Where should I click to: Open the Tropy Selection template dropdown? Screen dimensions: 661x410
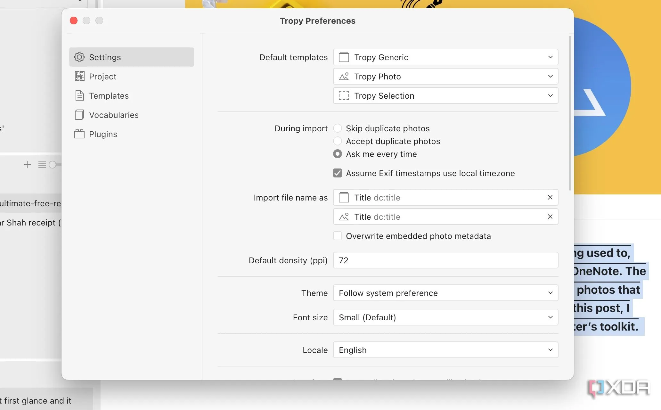[x=445, y=95]
